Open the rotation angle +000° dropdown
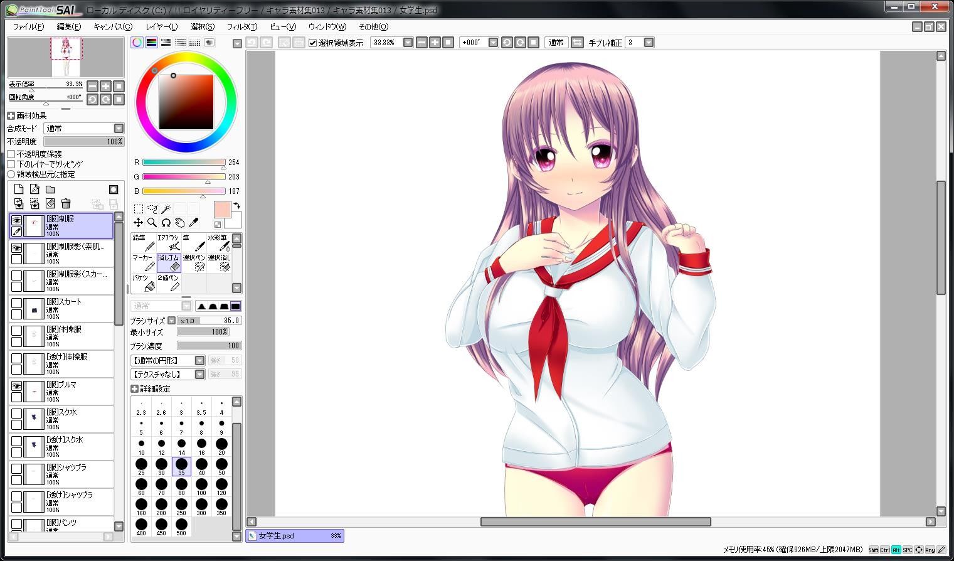The height and width of the screenshot is (561, 954). [x=493, y=43]
